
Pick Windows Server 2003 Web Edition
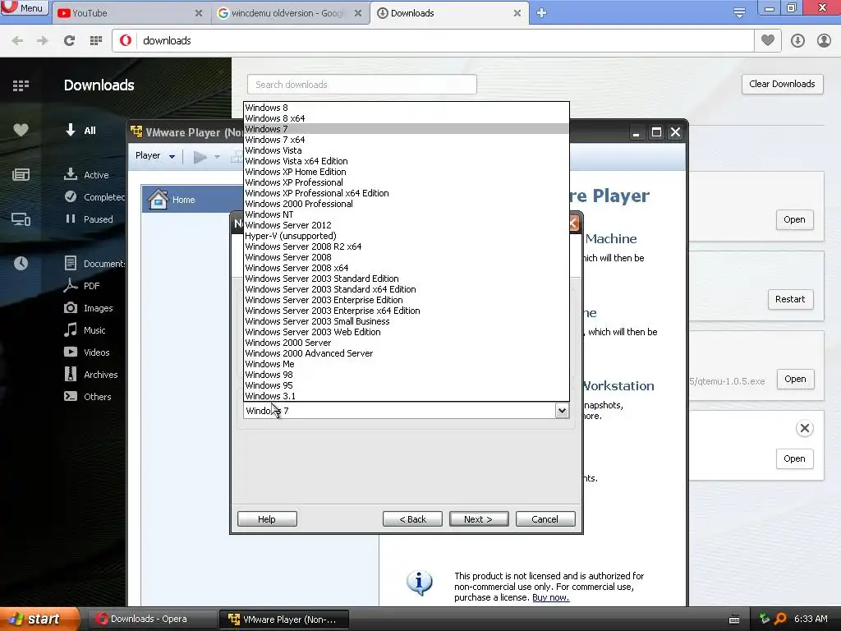[406, 332]
